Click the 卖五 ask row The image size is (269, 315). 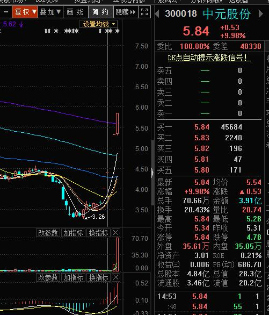[209, 71]
